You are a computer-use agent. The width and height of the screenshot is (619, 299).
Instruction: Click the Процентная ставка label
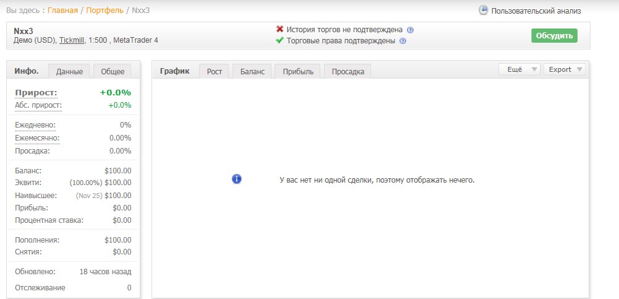point(49,220)
